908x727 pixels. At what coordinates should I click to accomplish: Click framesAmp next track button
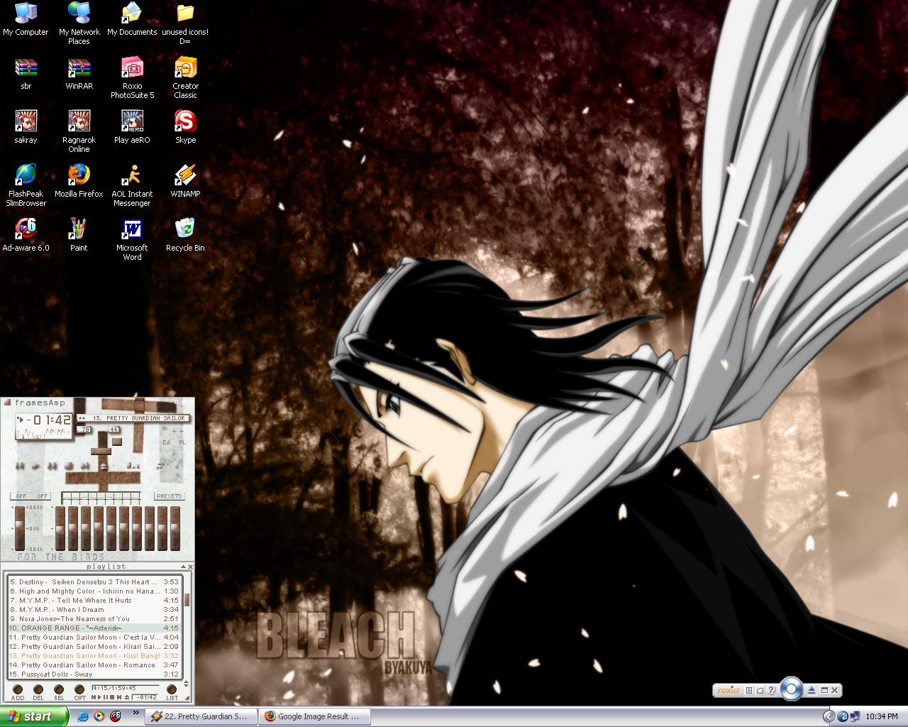[85, 466]
